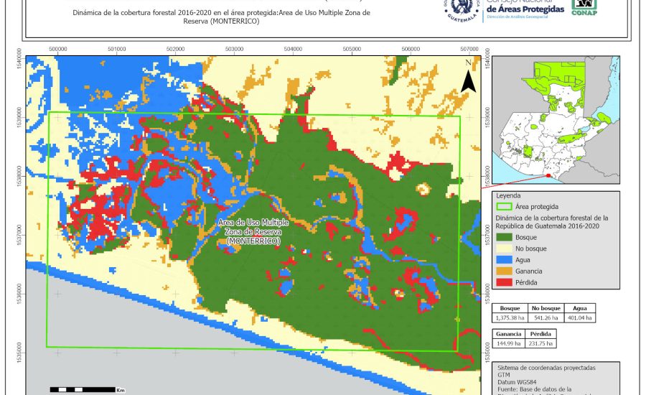Click the north arrow compass symbol
Viewport: 646px width, 395px height.
(468, 78)
